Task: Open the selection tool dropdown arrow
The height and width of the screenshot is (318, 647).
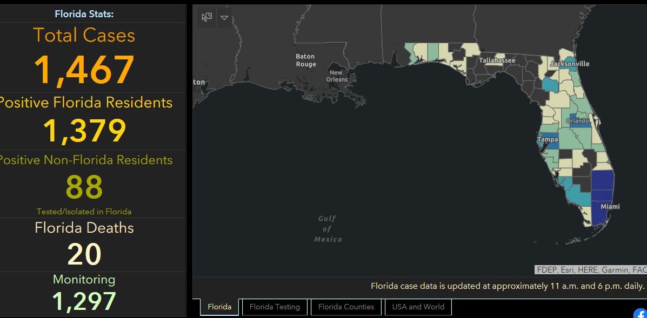Action: (x=224, y=17)
